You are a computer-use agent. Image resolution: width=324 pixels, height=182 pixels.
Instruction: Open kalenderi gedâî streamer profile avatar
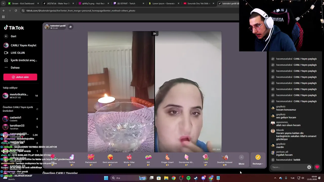47,27
